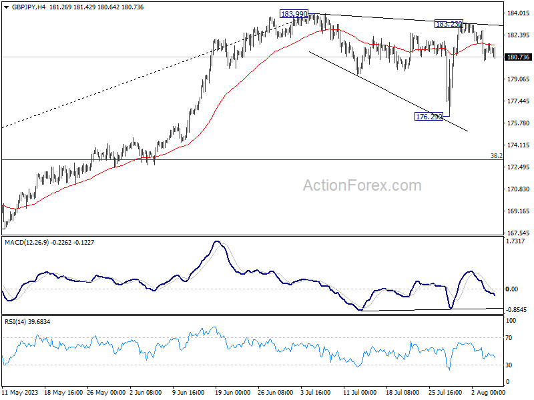This screenshot has width=534, height=400.
Task: Click the 174.115 price axis value
Action: point(519,145)
